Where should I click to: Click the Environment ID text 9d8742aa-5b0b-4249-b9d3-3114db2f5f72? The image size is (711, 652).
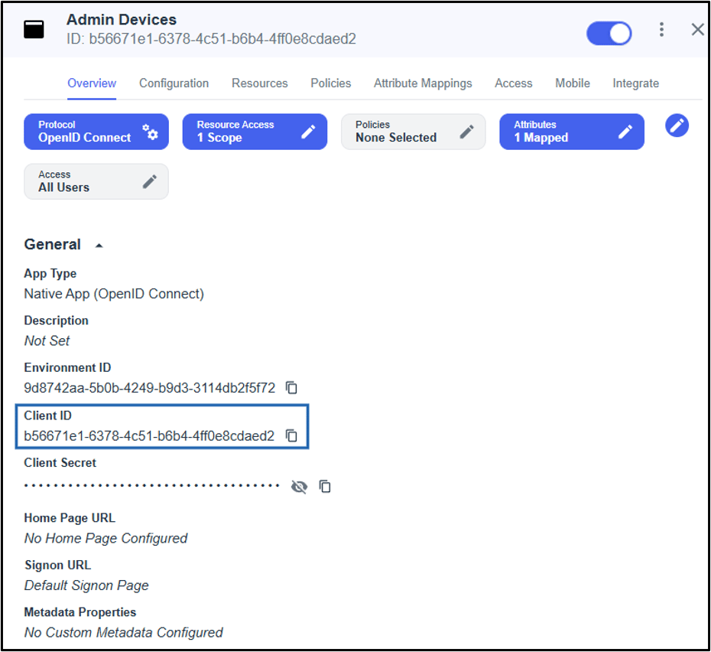pyautogui.click(x=150, y=388)
